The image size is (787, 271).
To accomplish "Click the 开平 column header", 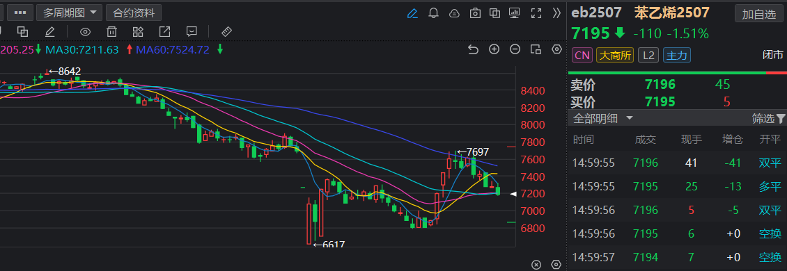I will (770, 140).
